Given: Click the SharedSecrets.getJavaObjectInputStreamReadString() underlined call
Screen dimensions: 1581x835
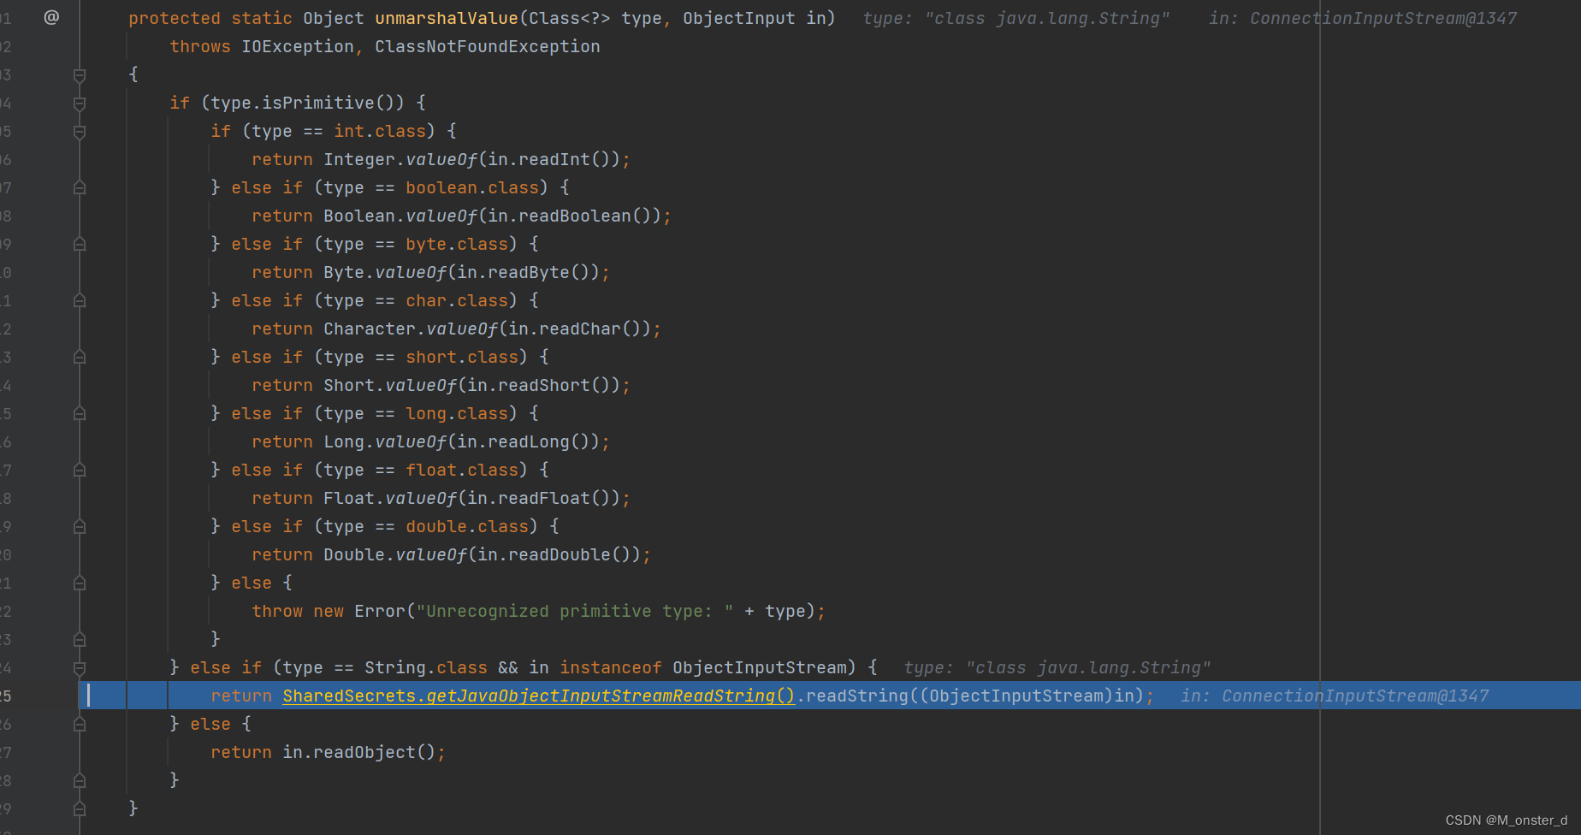Looking at the screenshot, I should 539,696.
